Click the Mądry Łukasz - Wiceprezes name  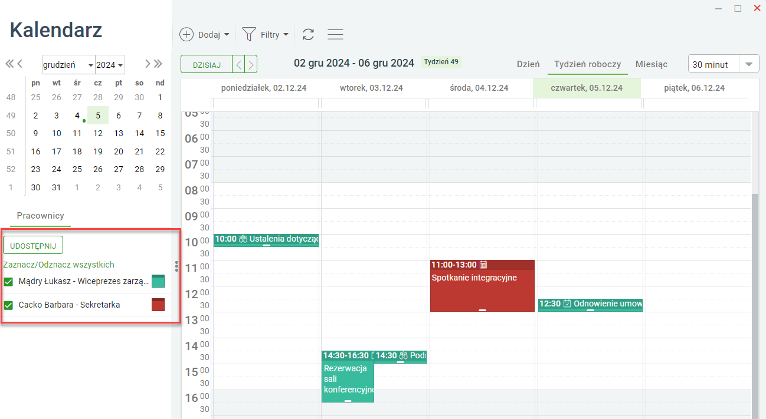coord(84,282)
